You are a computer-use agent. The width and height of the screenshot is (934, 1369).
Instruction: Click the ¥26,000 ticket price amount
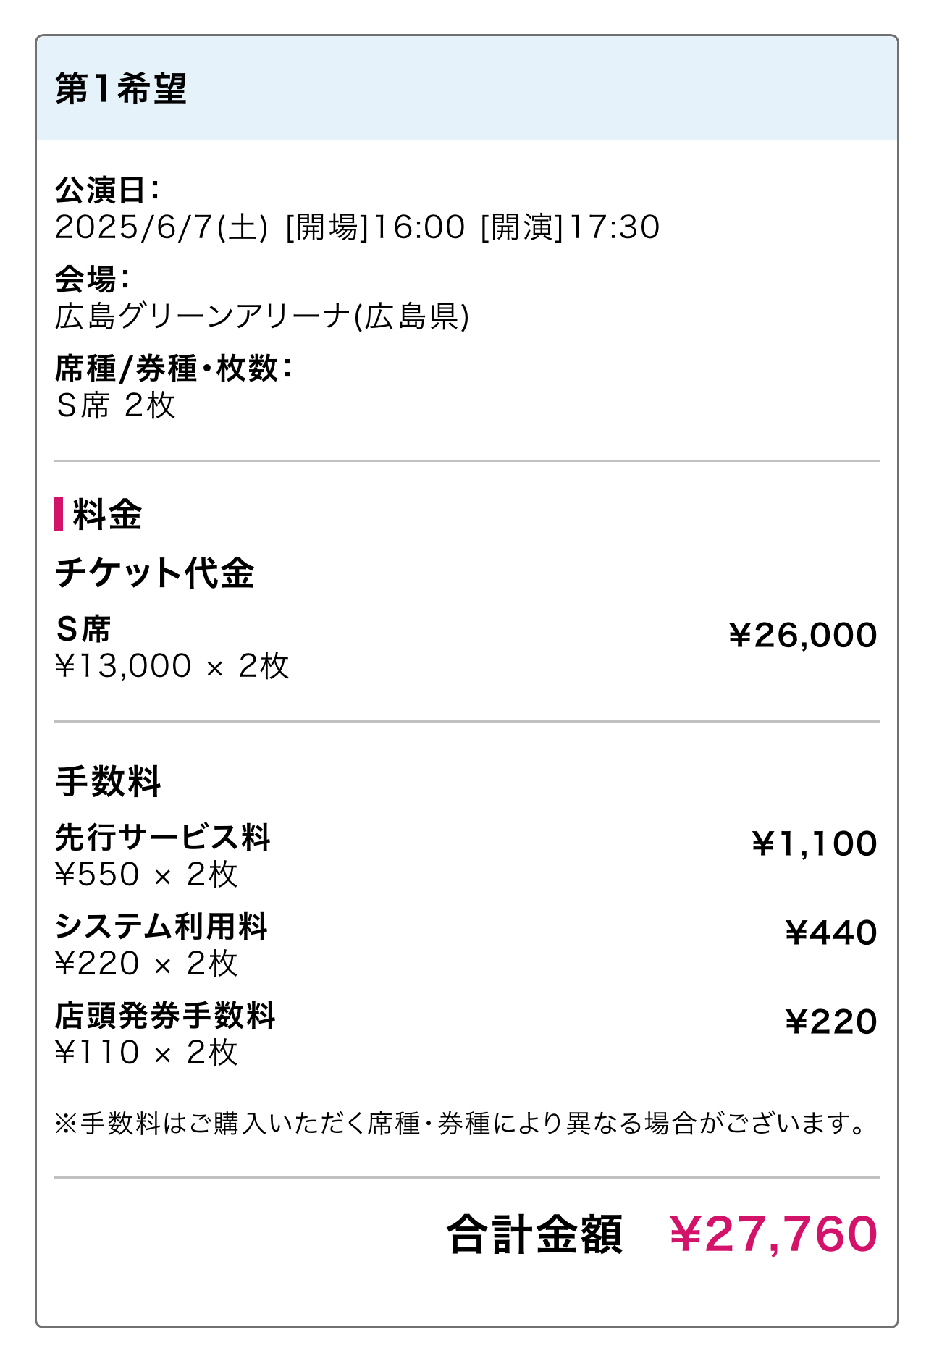pos(802,636)
